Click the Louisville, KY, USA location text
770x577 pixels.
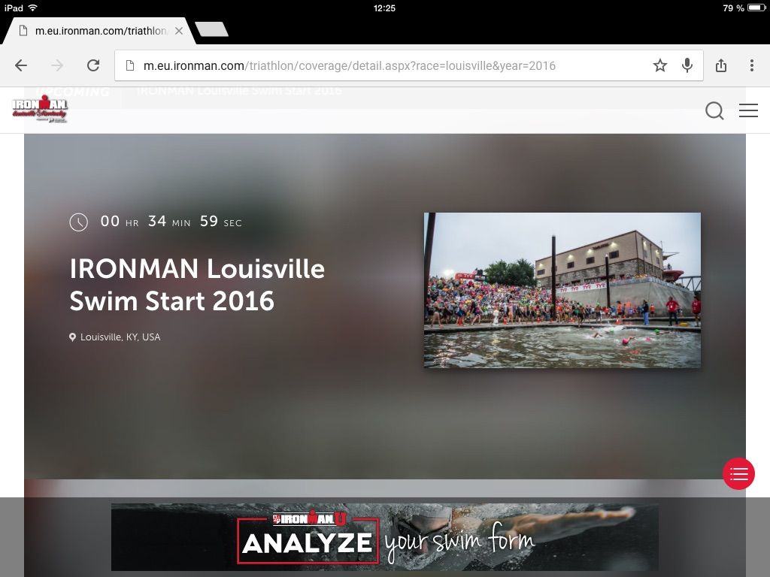(120, 337)
